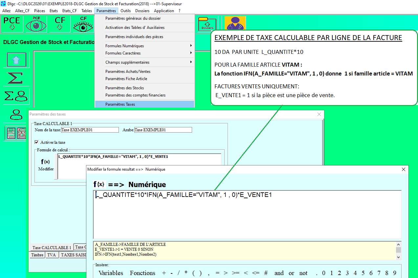Click in the Nom de la taxe field
This screenshot has width=418, height=278.
[90, 130]
